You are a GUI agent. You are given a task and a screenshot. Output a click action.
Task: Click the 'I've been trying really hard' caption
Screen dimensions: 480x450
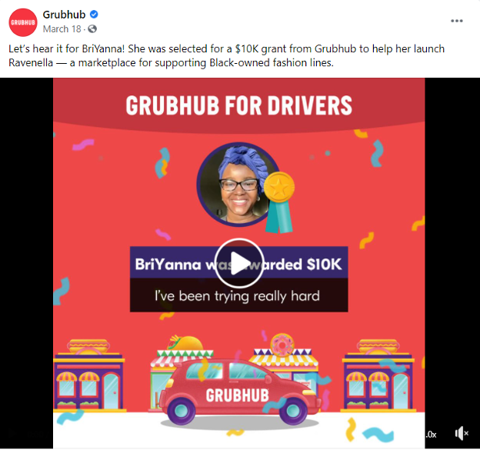(238, 295)
